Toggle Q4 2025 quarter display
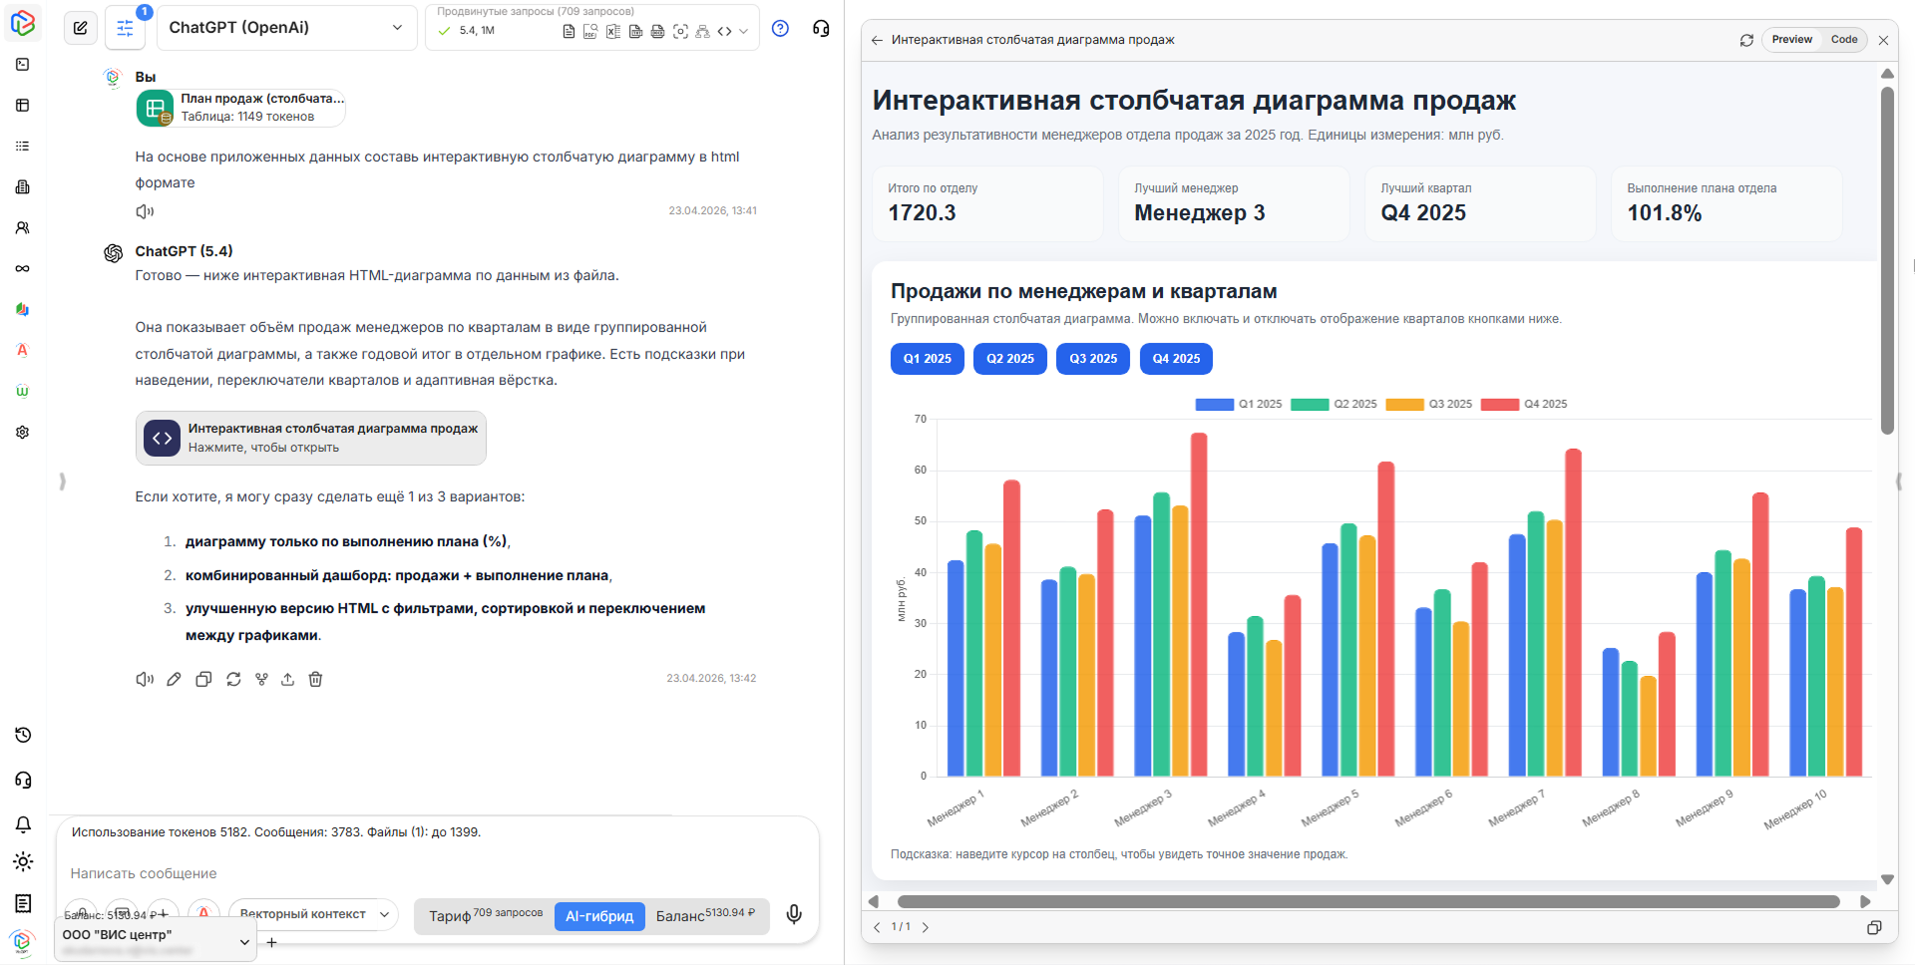 pos(1175,359)
